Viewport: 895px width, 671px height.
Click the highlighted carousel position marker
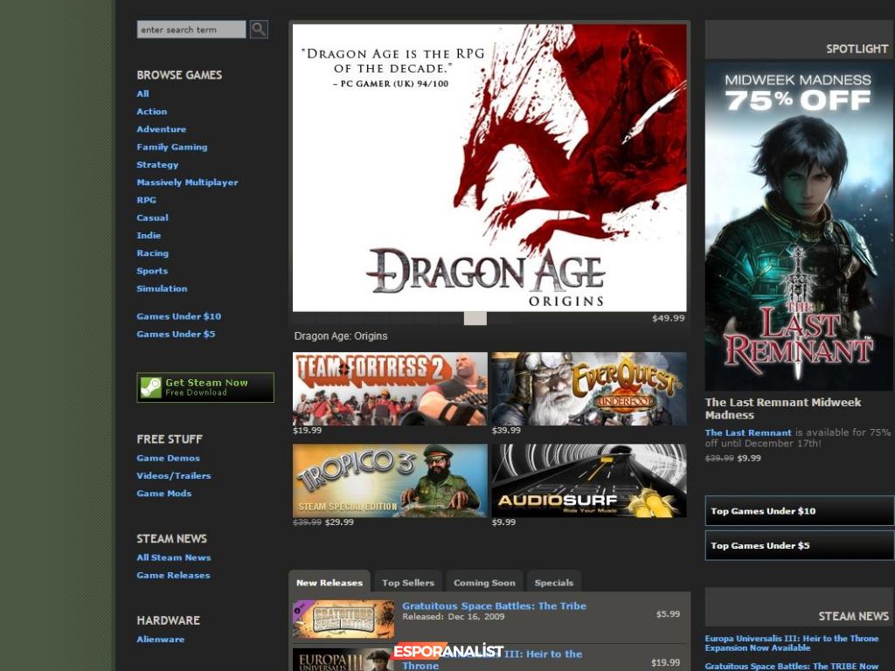(x=475, y=319)
